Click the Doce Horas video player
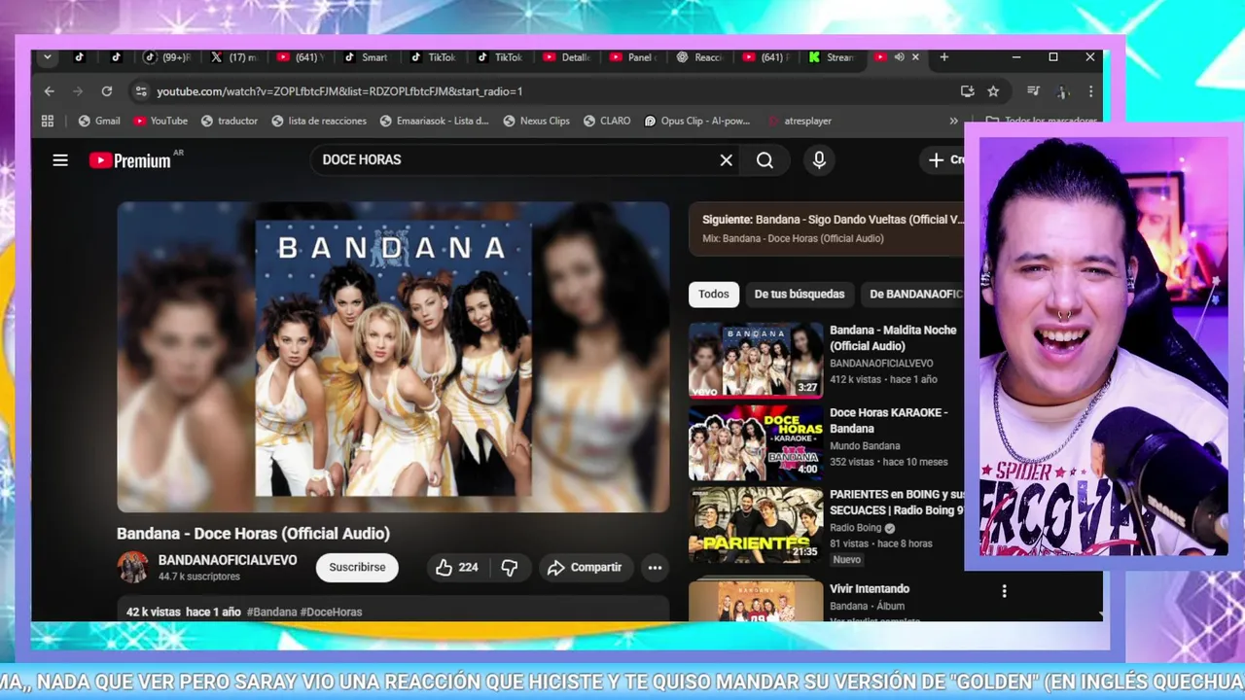 (393, 357)
